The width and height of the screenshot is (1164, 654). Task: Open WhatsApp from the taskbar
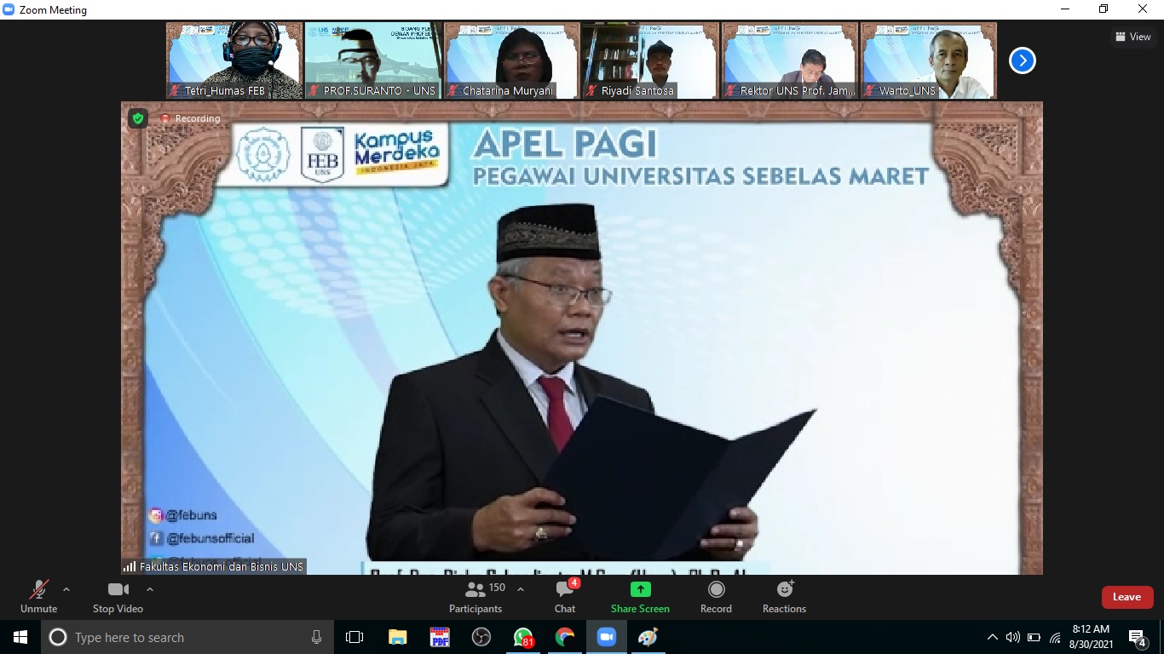523,637
